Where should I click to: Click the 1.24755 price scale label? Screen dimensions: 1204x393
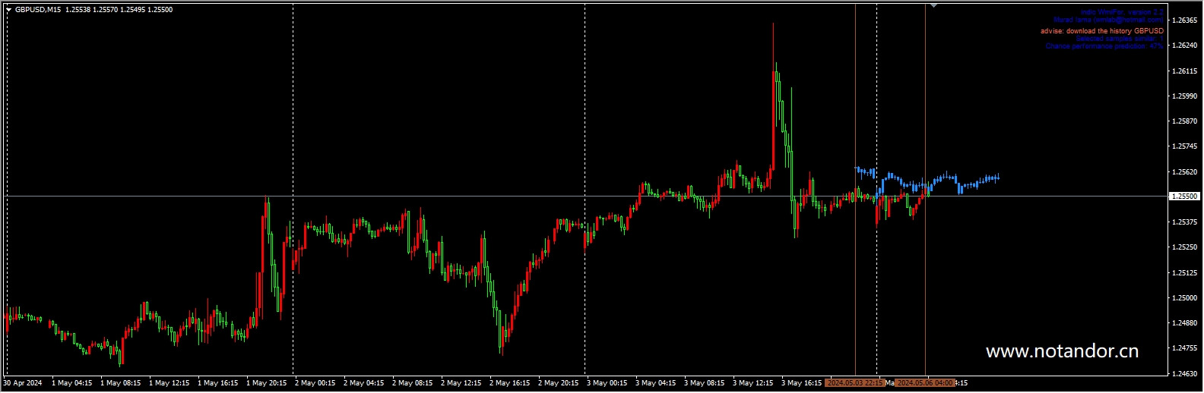pyautogui.click(x=1186, y=348)
